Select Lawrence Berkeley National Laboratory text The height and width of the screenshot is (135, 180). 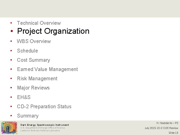[x=40, y=130]
